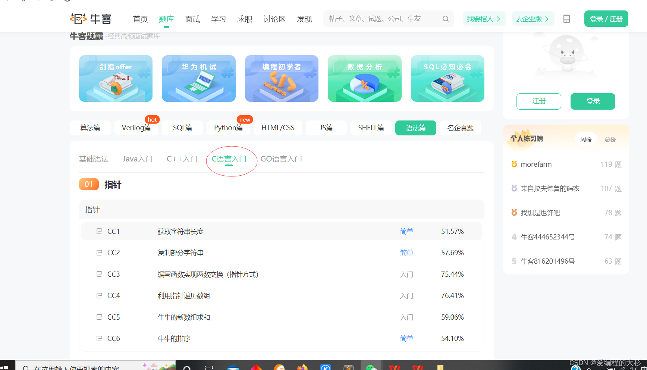
Task: Click the CC4 problem row icon
Action: coord(99,295)
